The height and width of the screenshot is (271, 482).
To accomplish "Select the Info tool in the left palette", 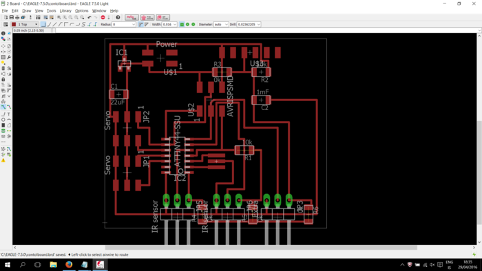I will click(3, 33).
